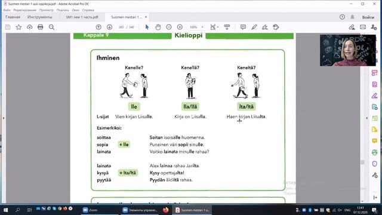This screenshot has height=215, width=382.
Task: Open Firefox from the taskbar
Action: coord(166,210)
